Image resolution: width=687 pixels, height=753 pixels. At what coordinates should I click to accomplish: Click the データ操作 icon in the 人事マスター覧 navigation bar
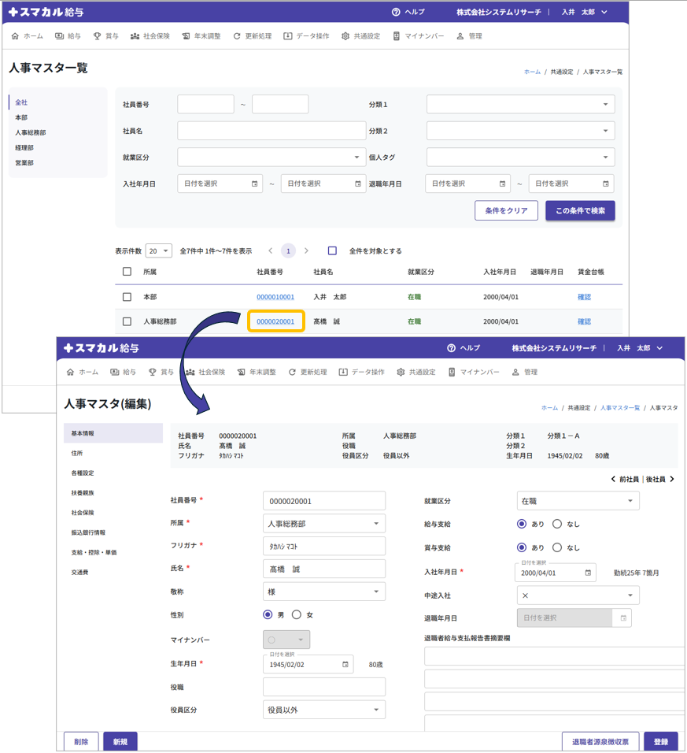tap(288, 36)
